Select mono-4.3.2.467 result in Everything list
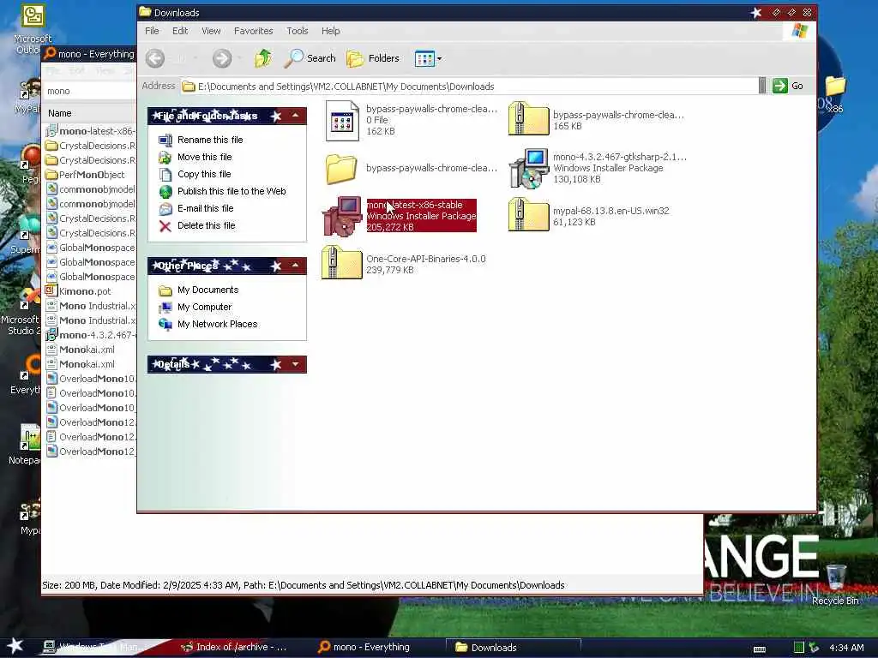 coord(90,335)
